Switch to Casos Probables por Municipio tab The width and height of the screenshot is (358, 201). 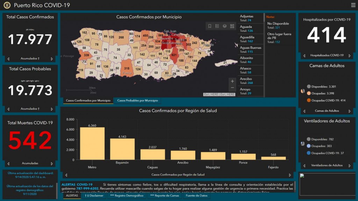click(137, 101)
